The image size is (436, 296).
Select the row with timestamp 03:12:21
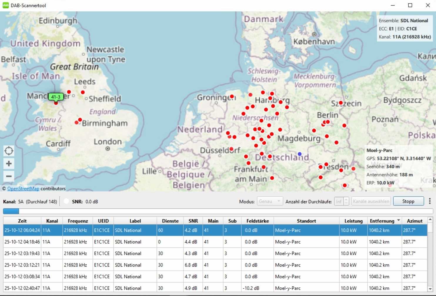coord(22,265)
